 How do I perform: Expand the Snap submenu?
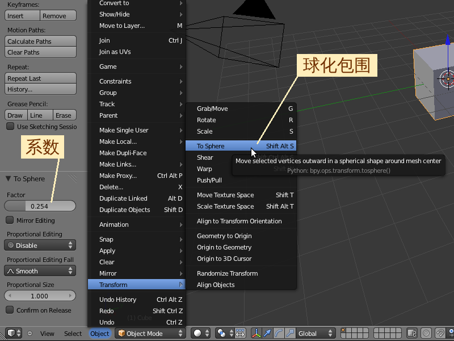click(136, 239)
